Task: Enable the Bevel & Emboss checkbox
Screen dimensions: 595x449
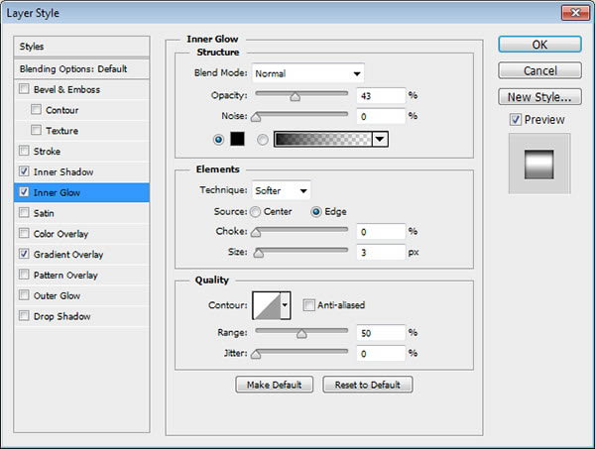Action: pyautogui.click(x=24, y=89)
